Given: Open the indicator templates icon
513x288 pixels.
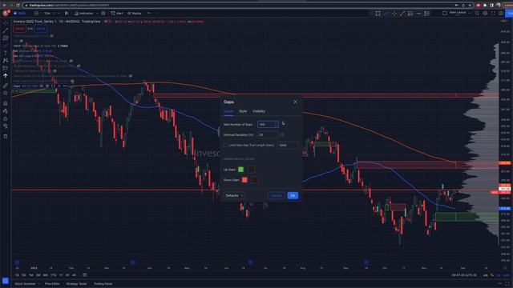Looking at the screenshot, I should click(103, 14).
